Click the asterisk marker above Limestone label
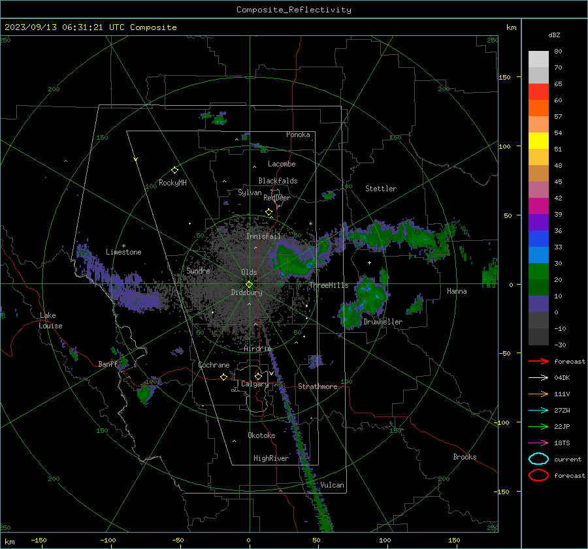 pos(123,246)
